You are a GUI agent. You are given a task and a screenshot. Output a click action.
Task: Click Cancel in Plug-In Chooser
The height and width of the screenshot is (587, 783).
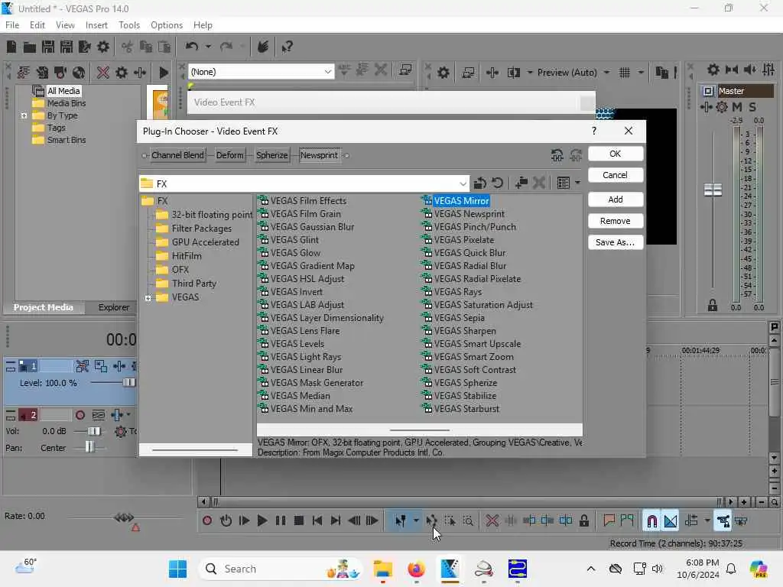coord(616,175)
